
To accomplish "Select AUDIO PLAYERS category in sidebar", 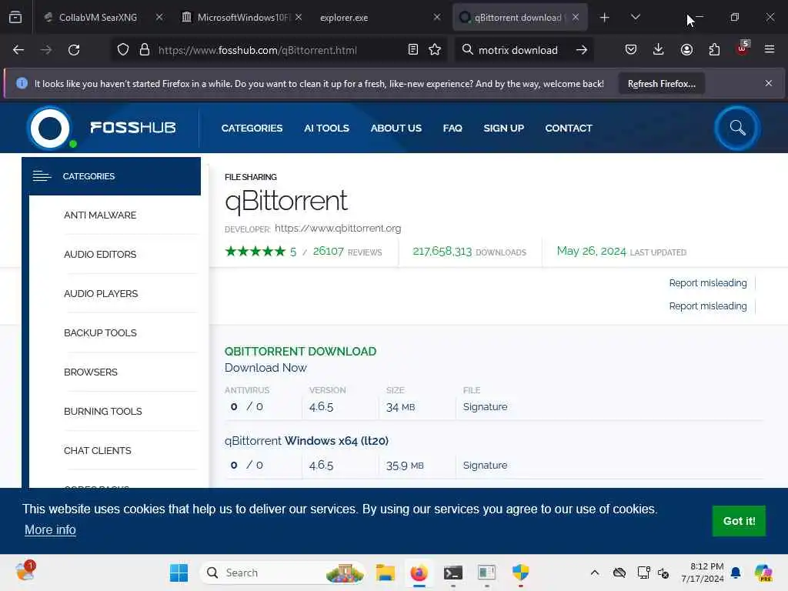I will (x=101, y=293).
